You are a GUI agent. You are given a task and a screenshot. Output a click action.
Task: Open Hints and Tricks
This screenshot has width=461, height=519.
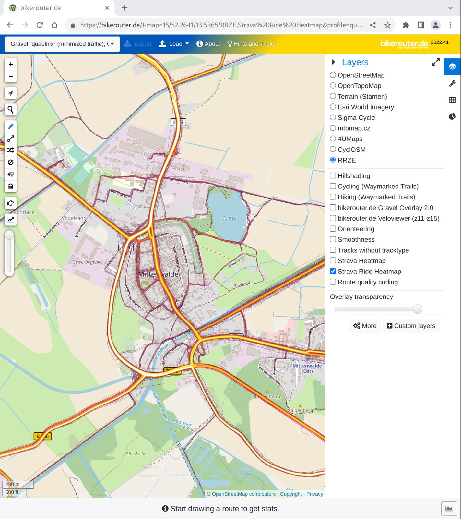coord(251,44)
